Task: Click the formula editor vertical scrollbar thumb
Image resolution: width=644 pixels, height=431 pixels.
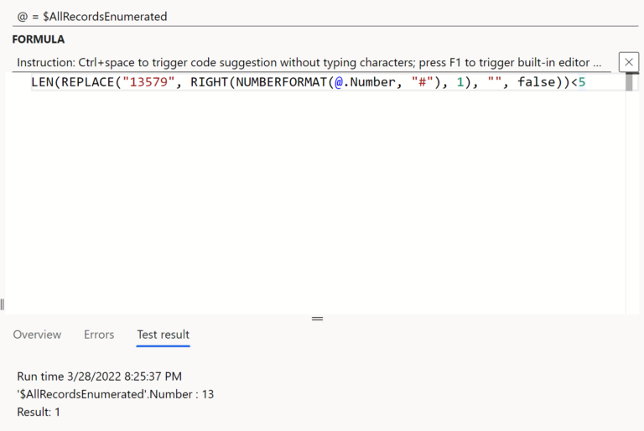Action: pos(629,82)
